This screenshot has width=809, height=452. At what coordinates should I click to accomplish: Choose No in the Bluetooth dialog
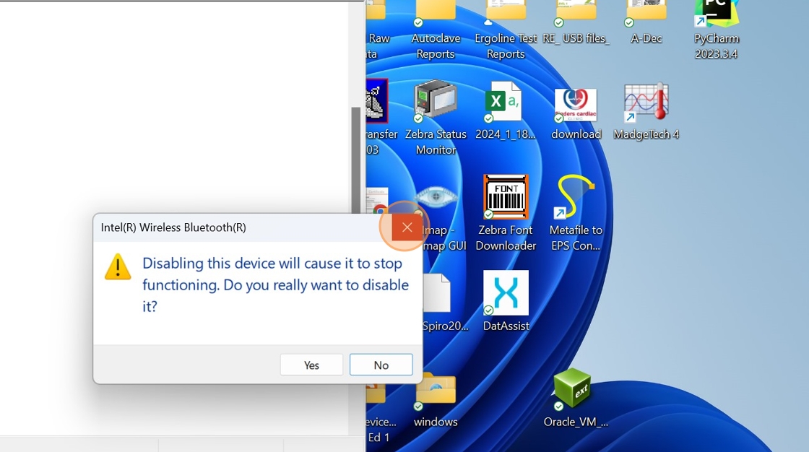(381, 365)
